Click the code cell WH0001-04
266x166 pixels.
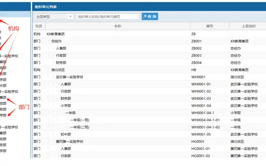(201, 105)
